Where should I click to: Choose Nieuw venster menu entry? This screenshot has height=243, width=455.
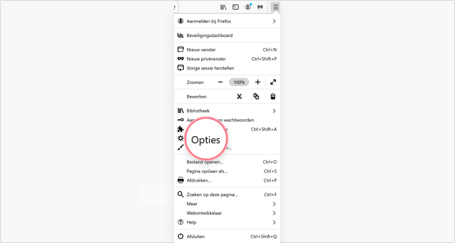(x=227, y=50)
